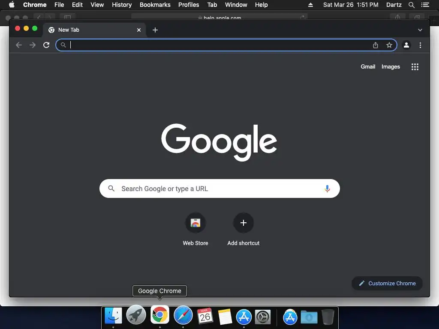Open the Gmail link
This screenshot has width=439, height=329.
tap(368, 66)
